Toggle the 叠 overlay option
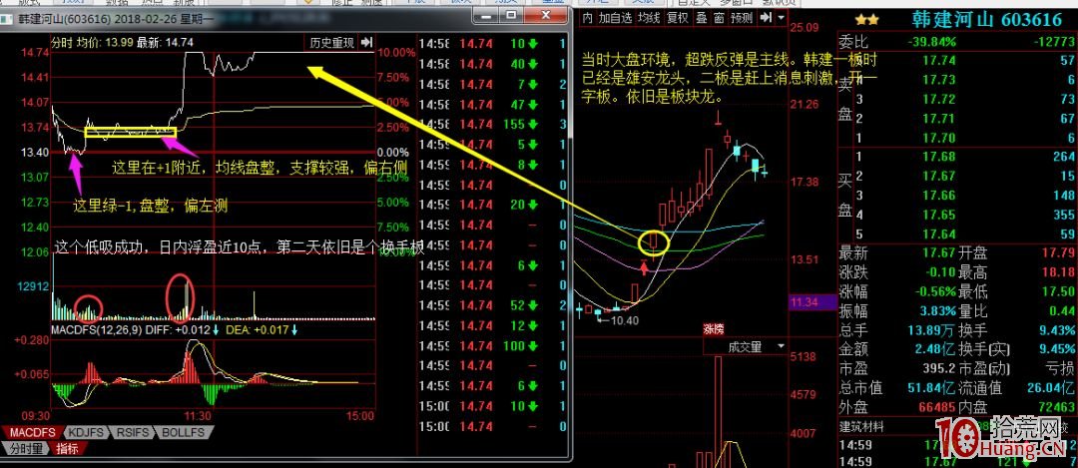The width and height of the screenshot is (1078, 468). click(x=701, y=18)
